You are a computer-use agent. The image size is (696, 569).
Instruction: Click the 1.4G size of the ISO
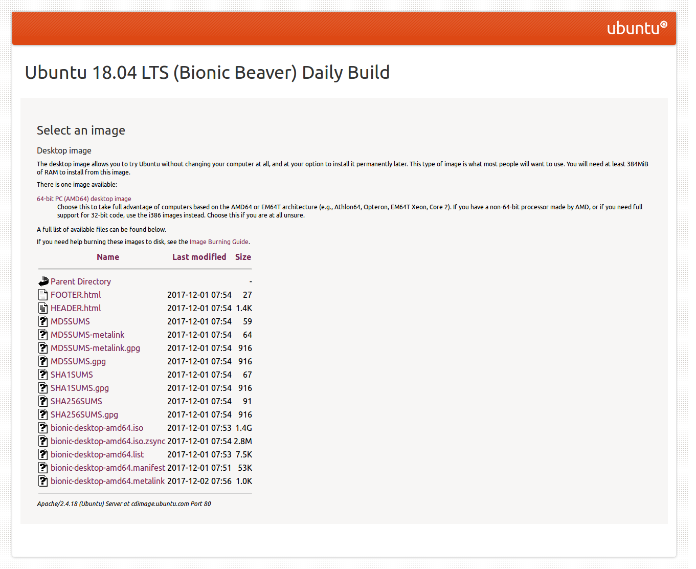[243, 428]
